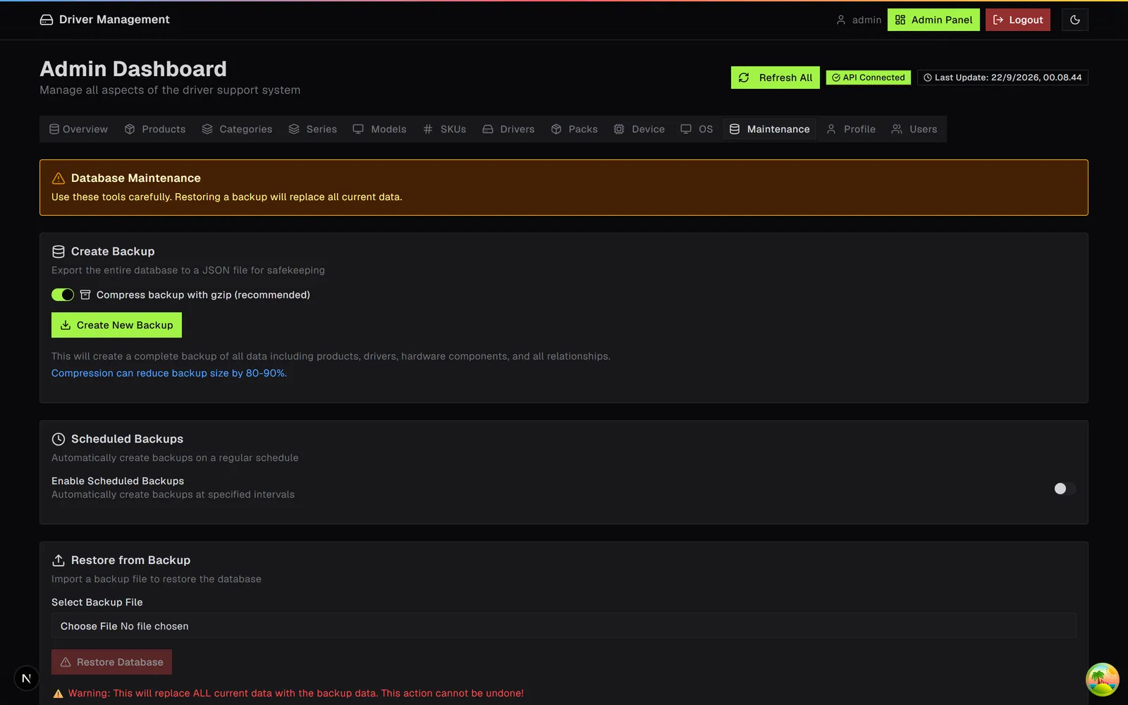Click the Driver Management logo icon

(x=47, y=20)
